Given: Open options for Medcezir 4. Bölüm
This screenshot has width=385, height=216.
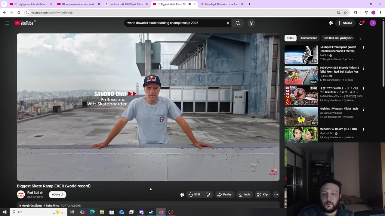Looking at the screenshot, I should 363,130.
